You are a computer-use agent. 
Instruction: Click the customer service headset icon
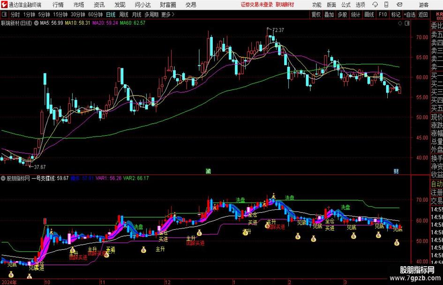[375, 5]
